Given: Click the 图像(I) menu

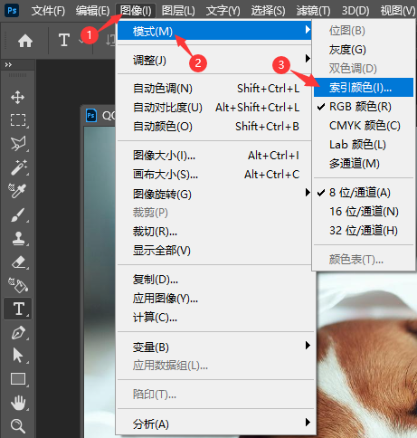Looking at the screenshot, I should point(136,11).
